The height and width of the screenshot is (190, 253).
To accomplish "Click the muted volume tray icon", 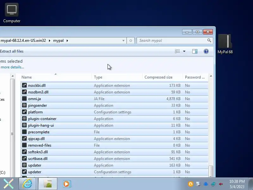I will click(221, 184).
